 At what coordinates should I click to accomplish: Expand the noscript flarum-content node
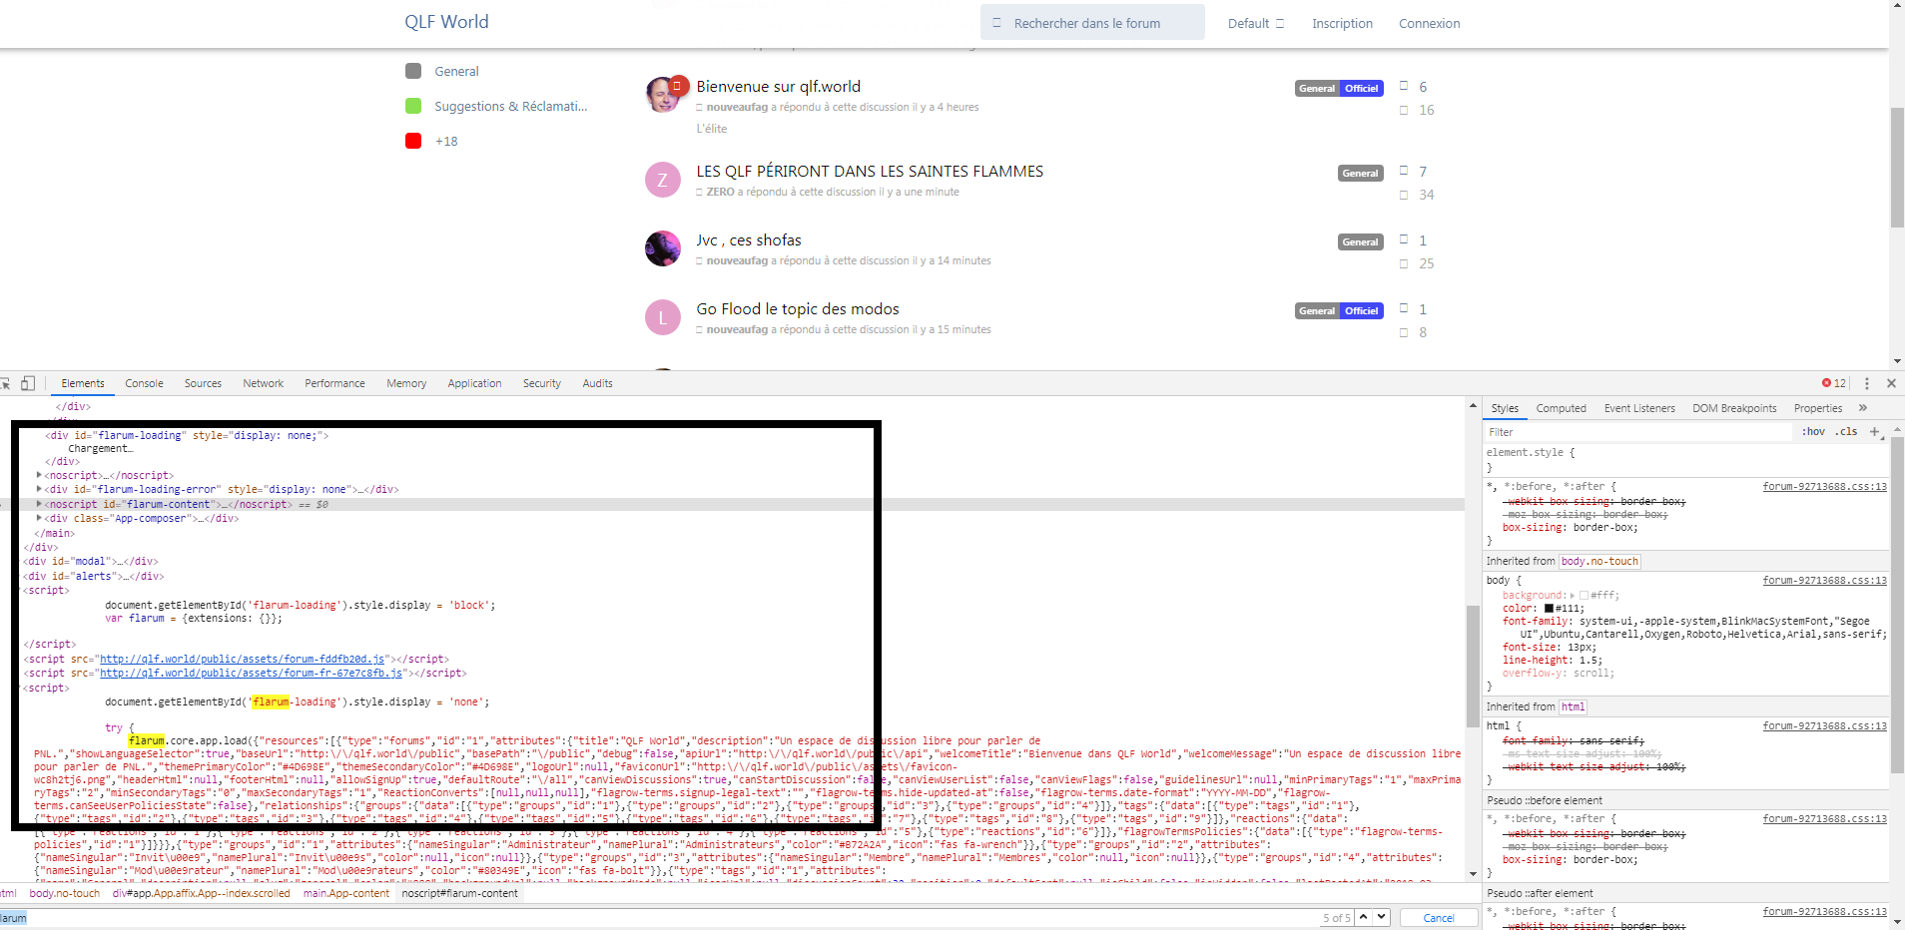[x=39, y=504]
